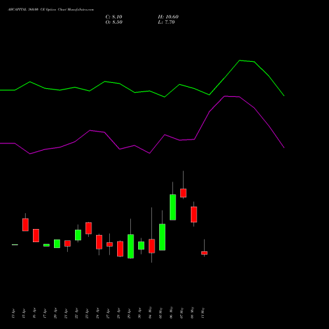Click the 23 Apr date label
The width and height of the screenshot is (329, 329).
[87, 313]
